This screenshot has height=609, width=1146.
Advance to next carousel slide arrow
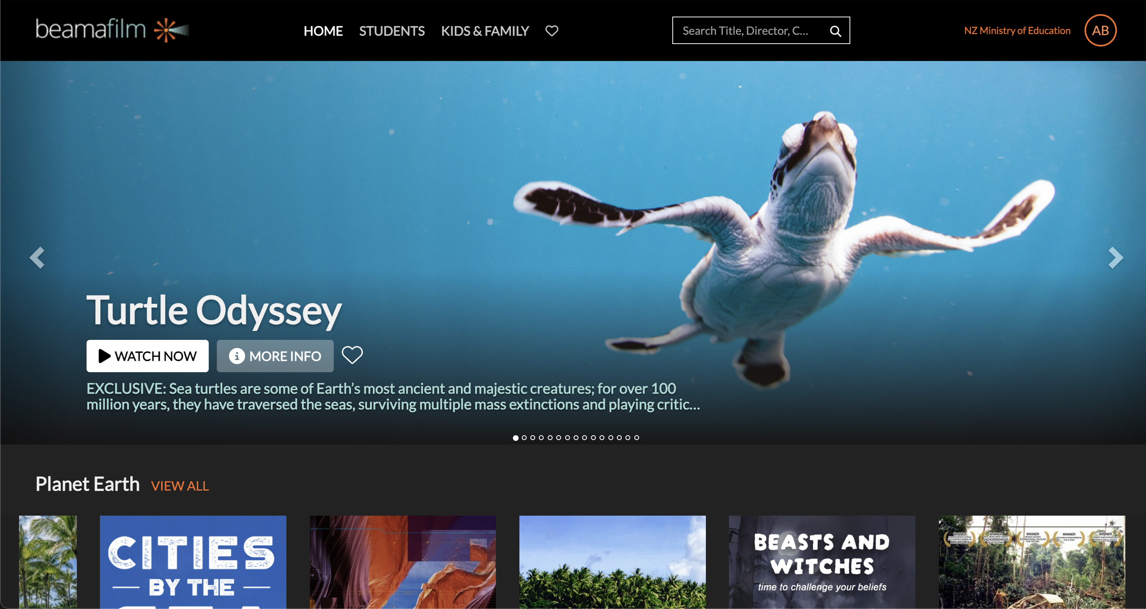[1115, 258]
